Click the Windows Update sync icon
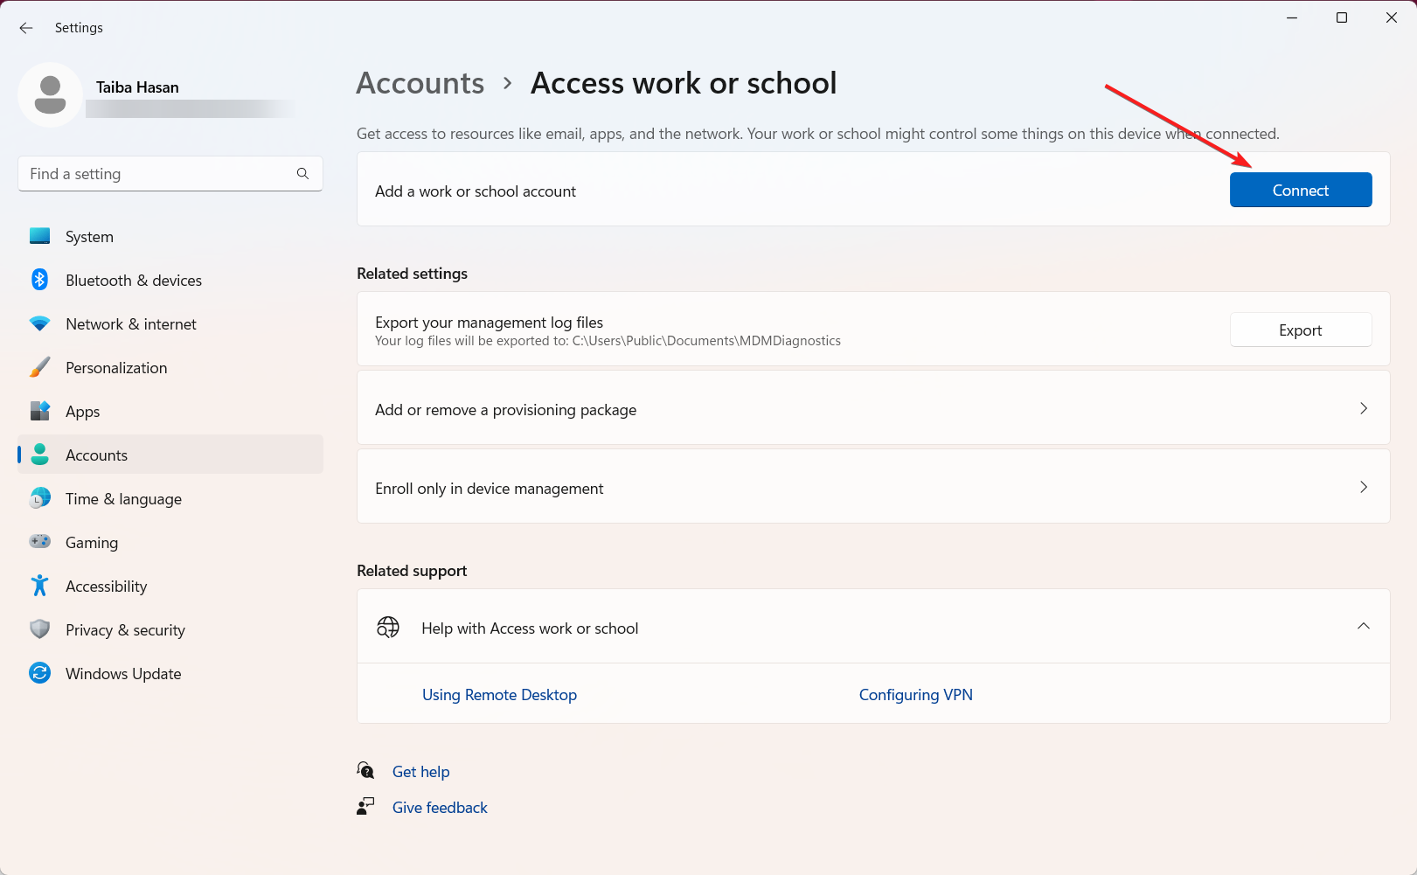The image size is (1417, 875). [40, 673]
